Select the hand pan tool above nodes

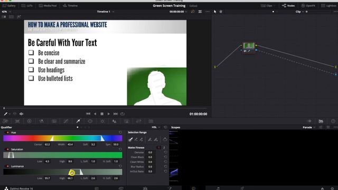pos(221,12)
